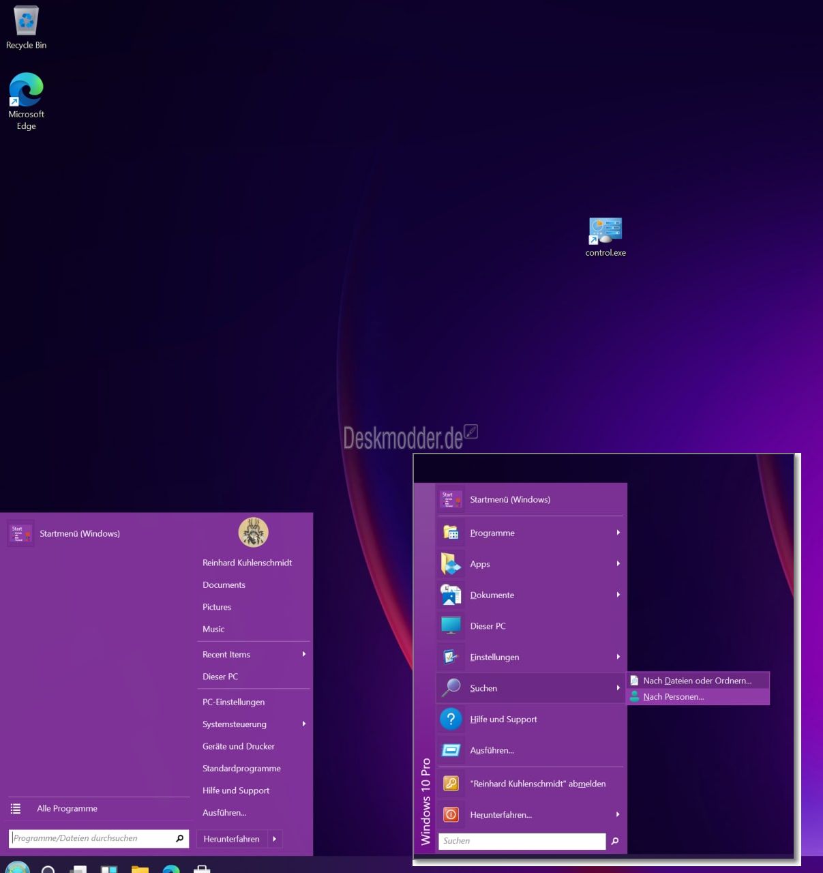
Task: Open Reinhard Kuhlenschmidt user folder entry
Action: (253, 563)
